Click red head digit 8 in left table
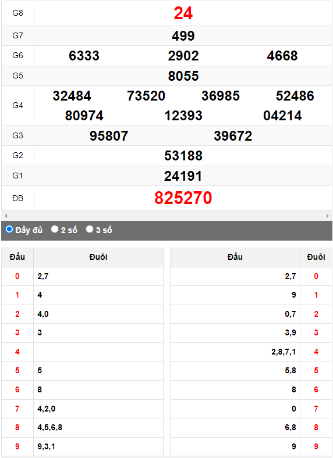 point(17,427)
